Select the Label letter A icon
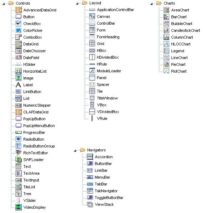The image size is (205, 213). click(18, 85)
